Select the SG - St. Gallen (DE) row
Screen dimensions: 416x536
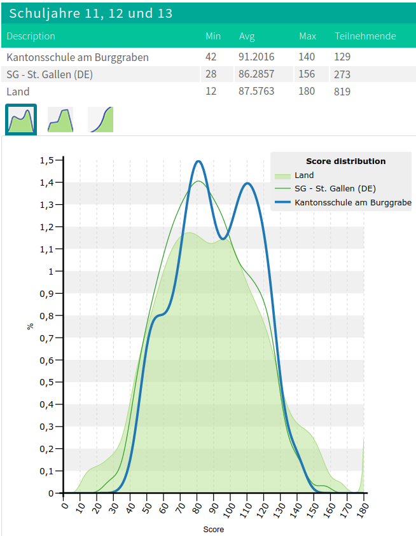50,74
